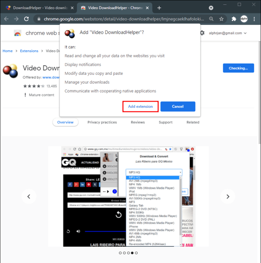The width and height of the screenshot is (261, 263).
Task: Bookmark this page with the star icon
Action: point(221,19)
